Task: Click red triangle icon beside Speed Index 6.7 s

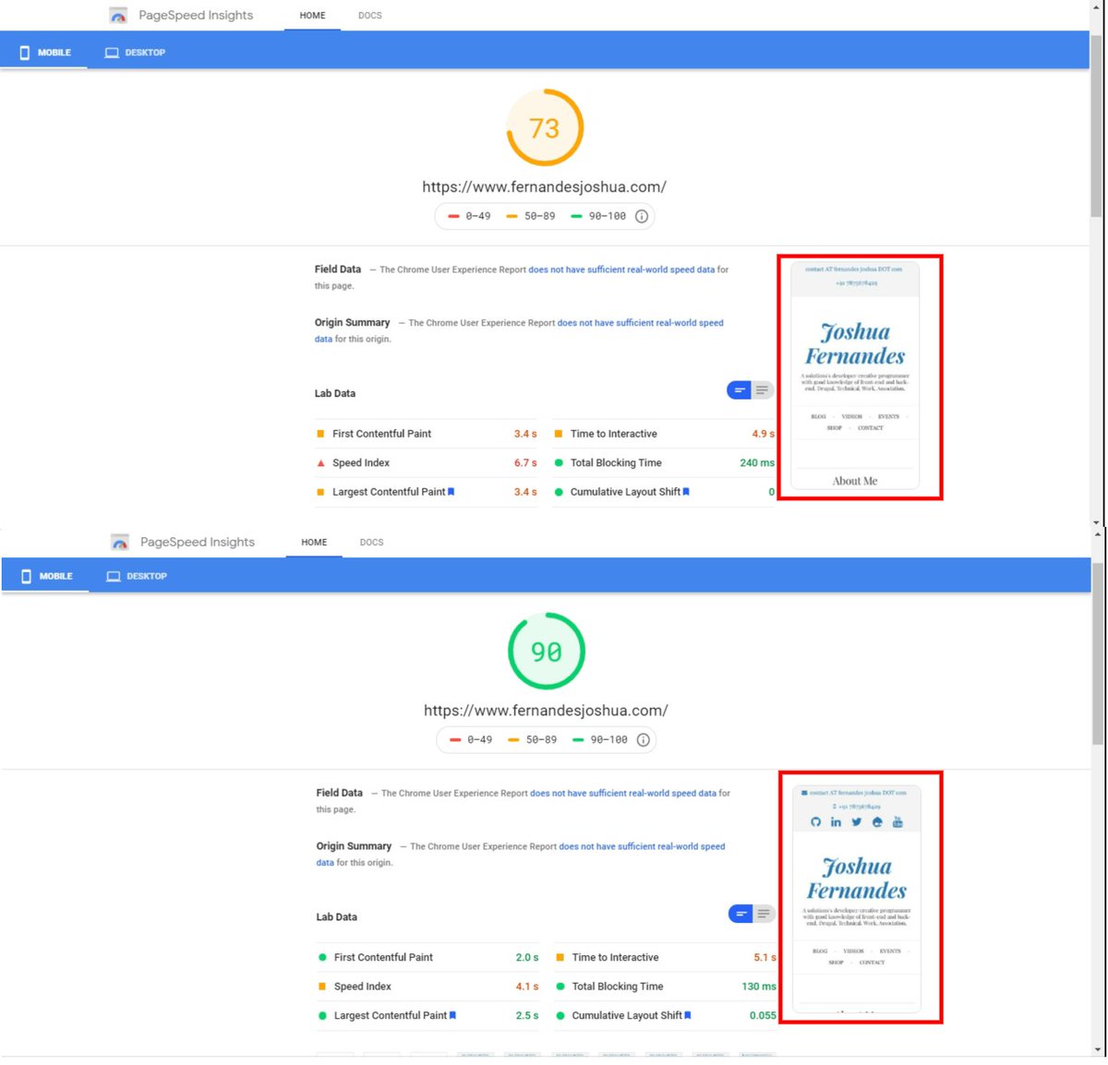Action: [x=320, y=463]
